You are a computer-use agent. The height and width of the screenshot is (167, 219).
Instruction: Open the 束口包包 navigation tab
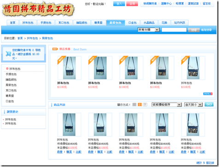tap(64, 23)
